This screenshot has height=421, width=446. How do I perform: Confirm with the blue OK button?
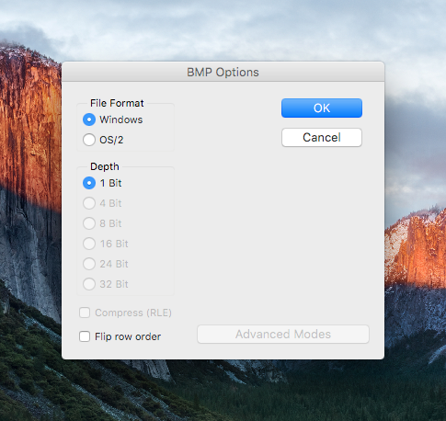[322, 108]
